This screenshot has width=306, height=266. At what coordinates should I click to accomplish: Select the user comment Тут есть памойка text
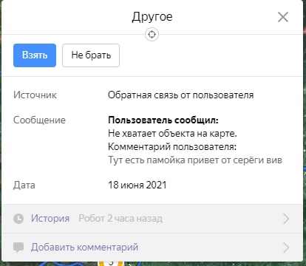click(195, 160)
